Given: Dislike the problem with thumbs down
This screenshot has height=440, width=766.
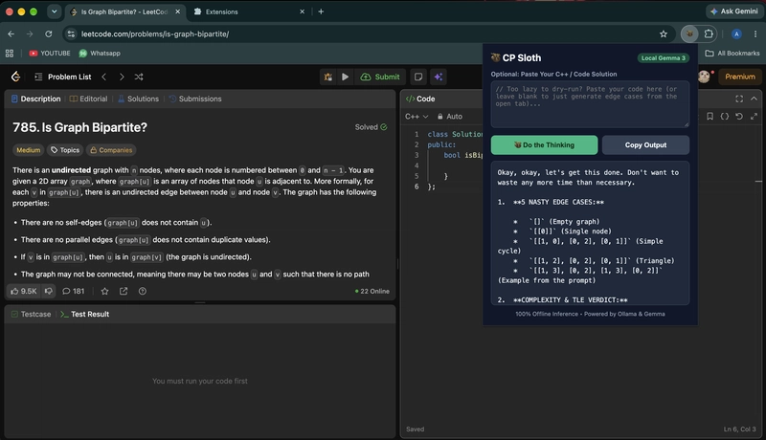Looking at the screenshot, I should (49, 291).
